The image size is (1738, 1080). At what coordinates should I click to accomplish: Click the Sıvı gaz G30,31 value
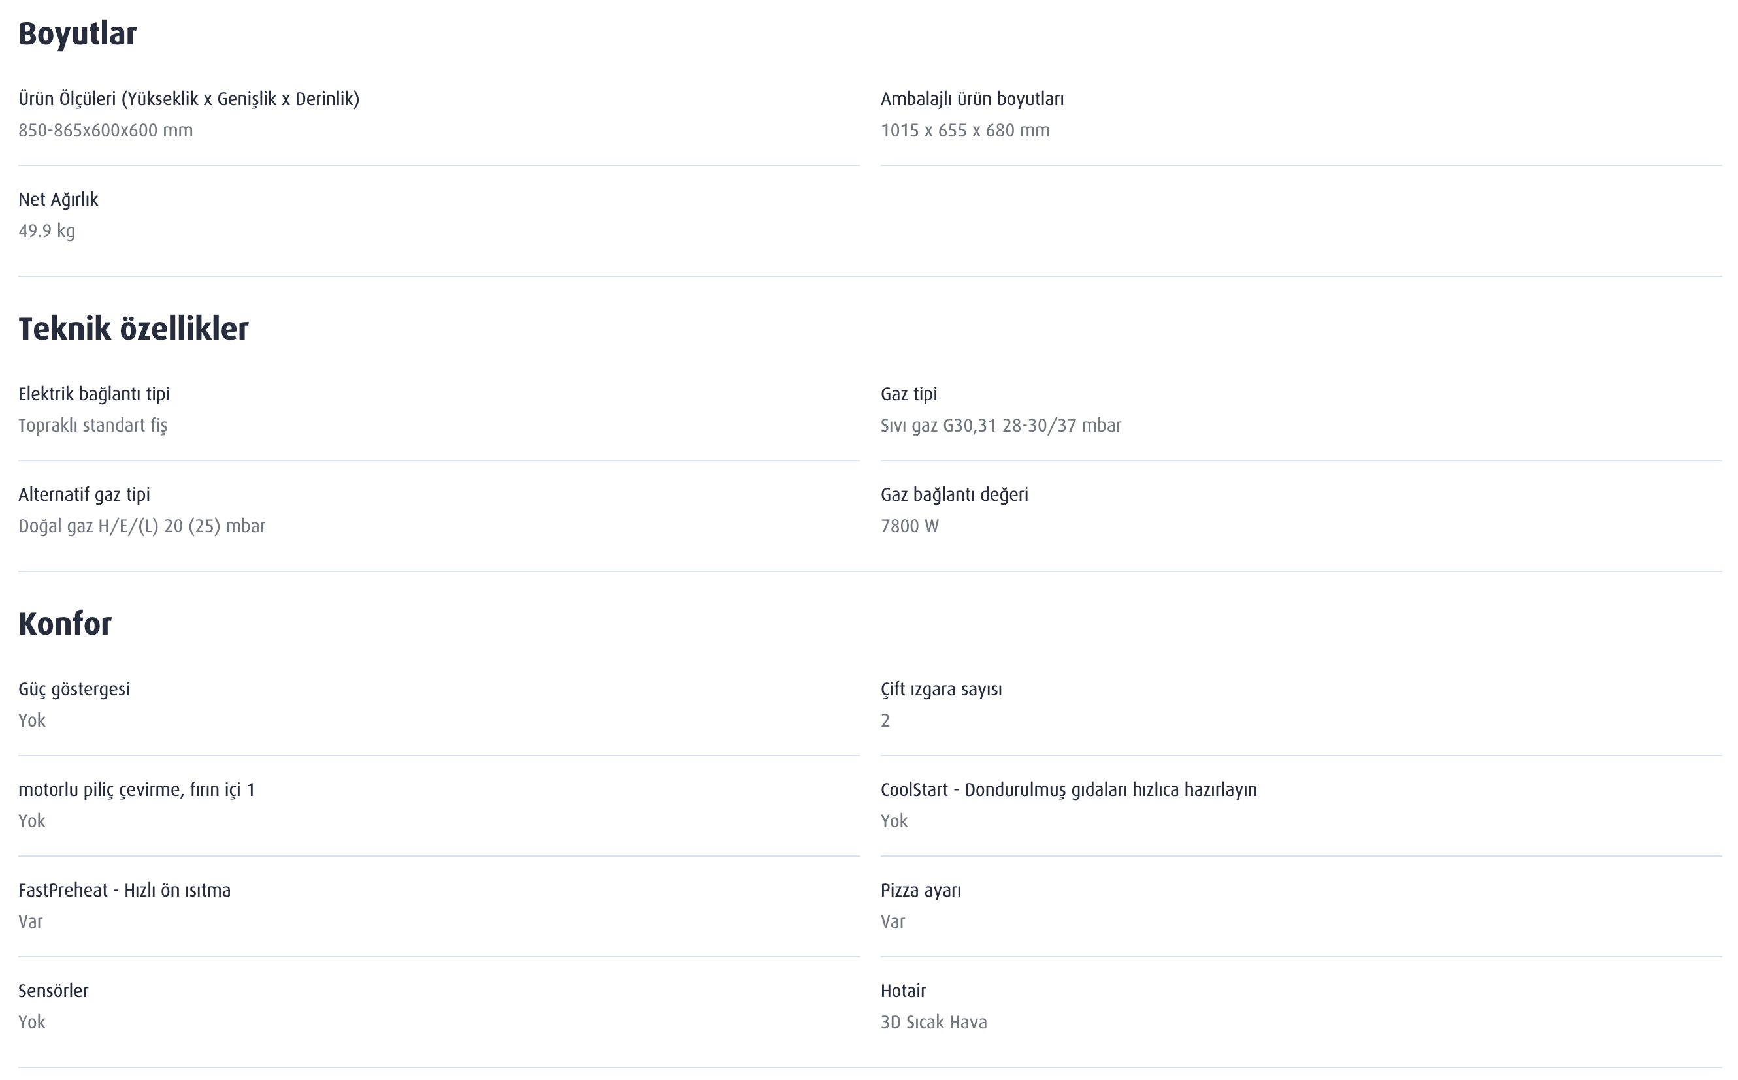point(1000,425)
